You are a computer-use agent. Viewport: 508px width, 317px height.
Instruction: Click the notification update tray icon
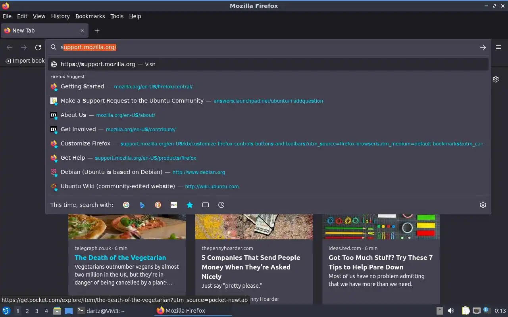click(x=487, y=311)
